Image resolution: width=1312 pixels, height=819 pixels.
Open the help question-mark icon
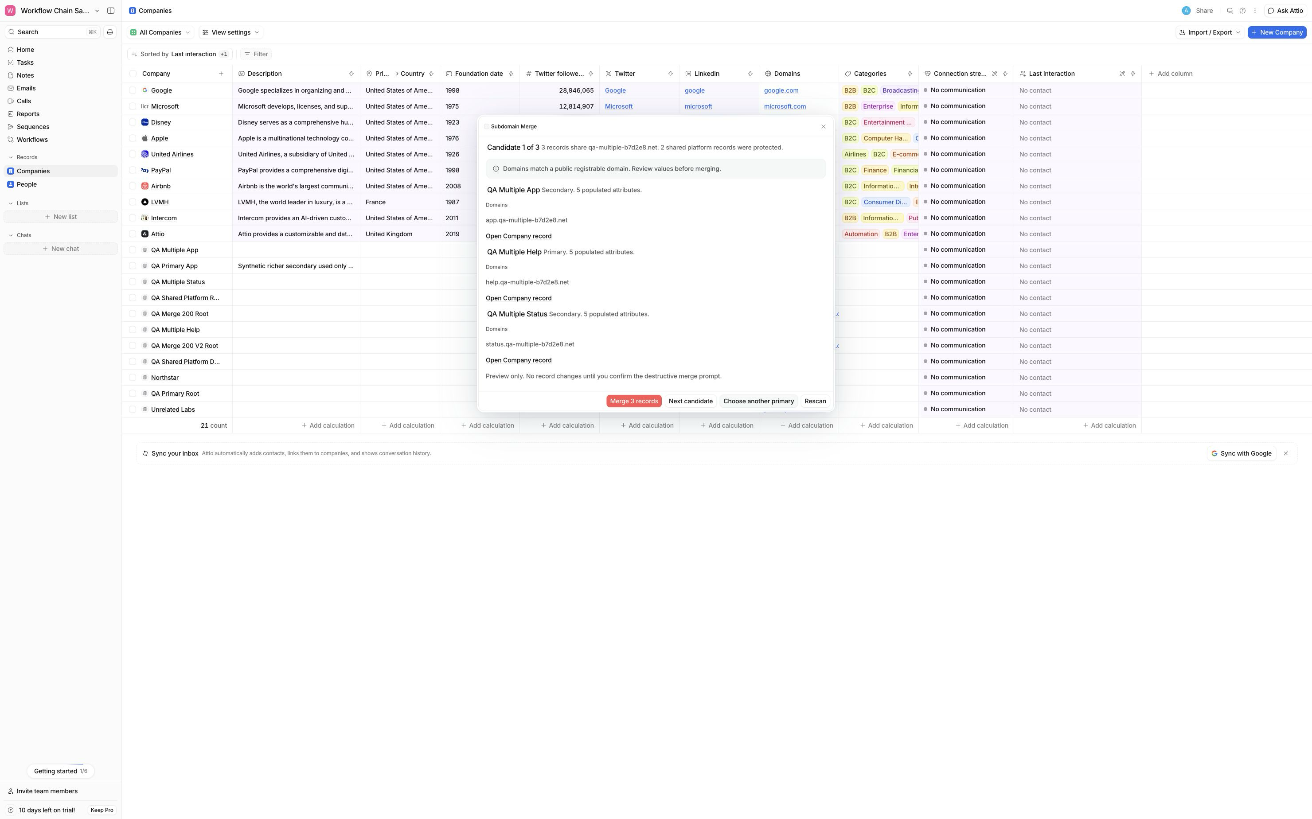click(1243, 11)
